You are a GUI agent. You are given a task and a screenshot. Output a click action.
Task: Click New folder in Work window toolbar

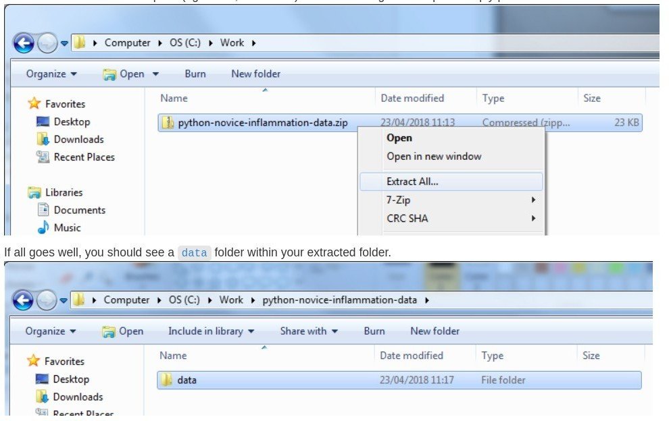[x=255, y=74]
